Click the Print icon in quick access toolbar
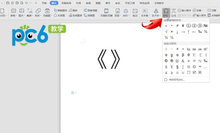This screenshot has width=220, height=133. point(17,3)
